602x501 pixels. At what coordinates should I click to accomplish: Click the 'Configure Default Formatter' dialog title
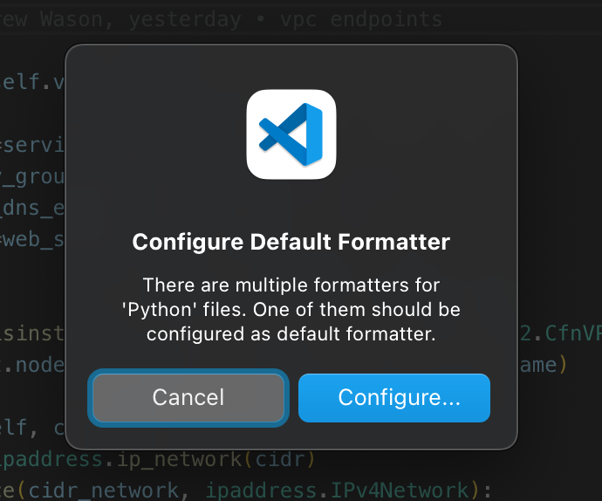tap(291, 242)
